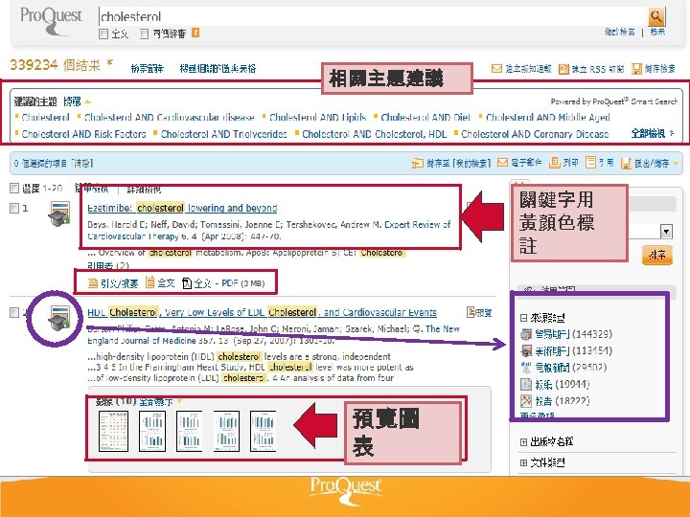Image resolution: width=690 pixels, height=517 pixels.
Task: Click the 引用者 (2) cited-by link
Action: (107, 265)
